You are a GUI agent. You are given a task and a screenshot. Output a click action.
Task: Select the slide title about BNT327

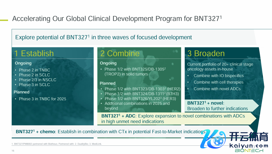[x=117, y=19]
